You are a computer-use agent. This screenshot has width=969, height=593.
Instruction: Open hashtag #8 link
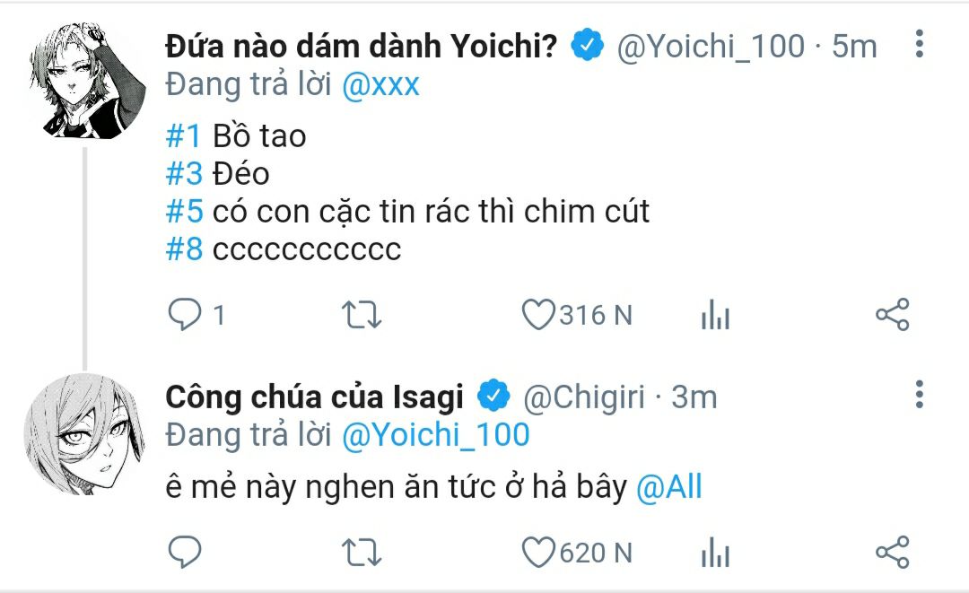(x=184, y=249)
